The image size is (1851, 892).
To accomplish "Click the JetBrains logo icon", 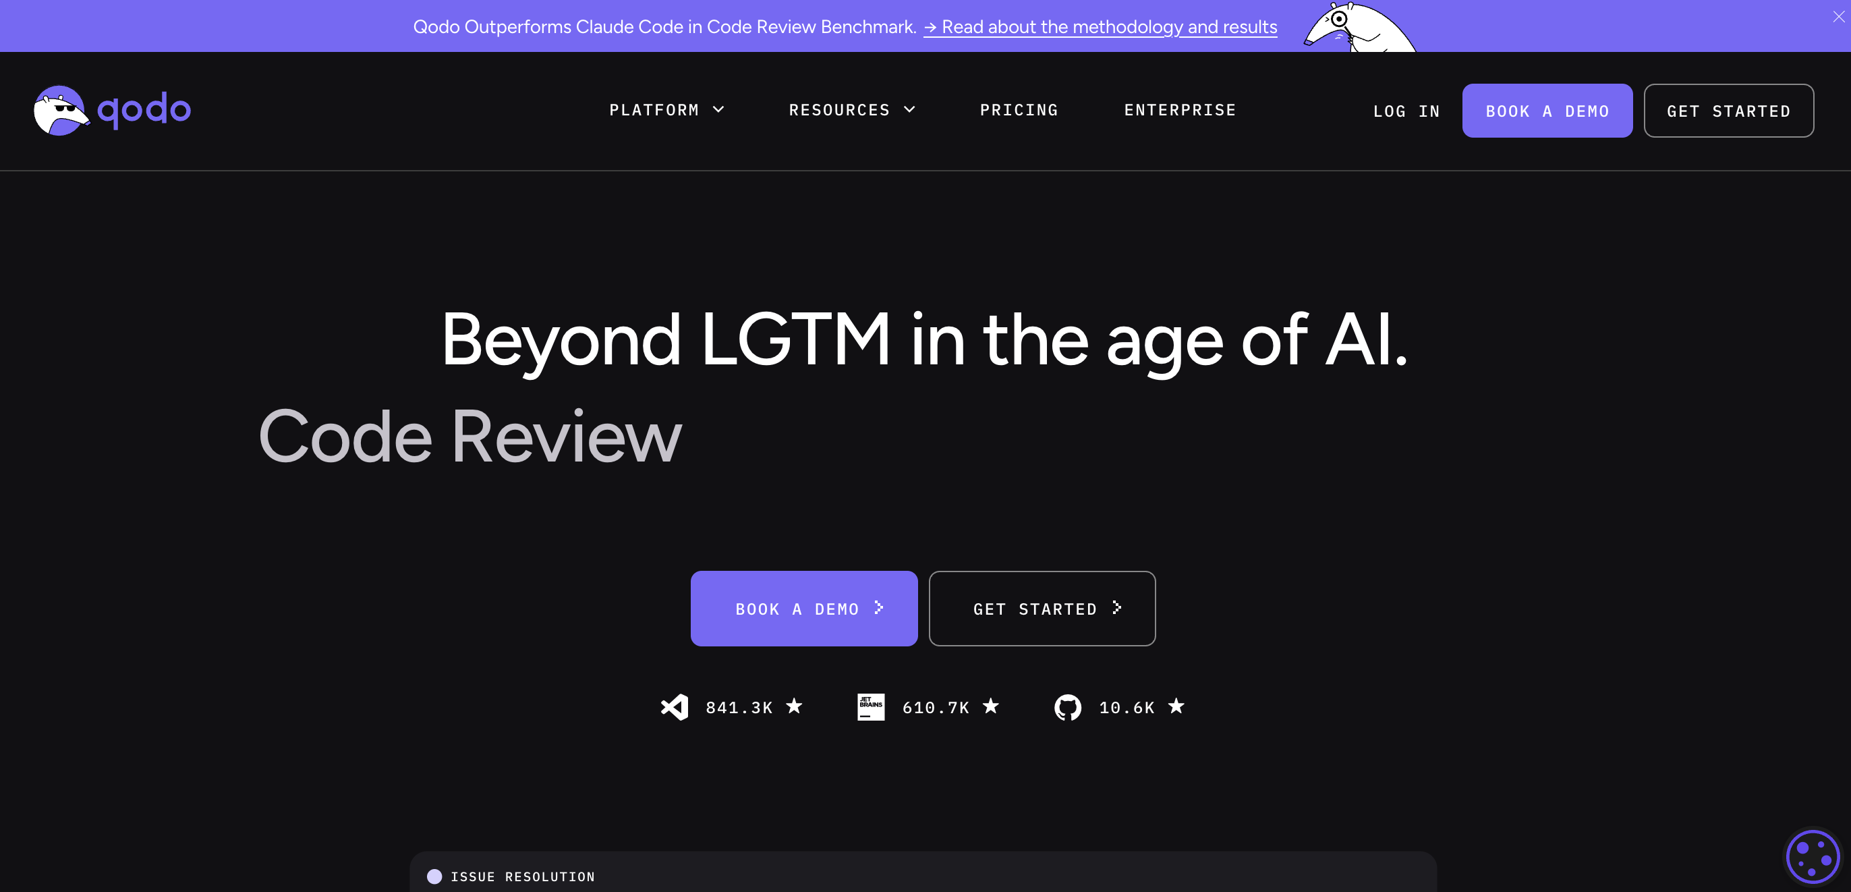I will [x=871, y=707].
